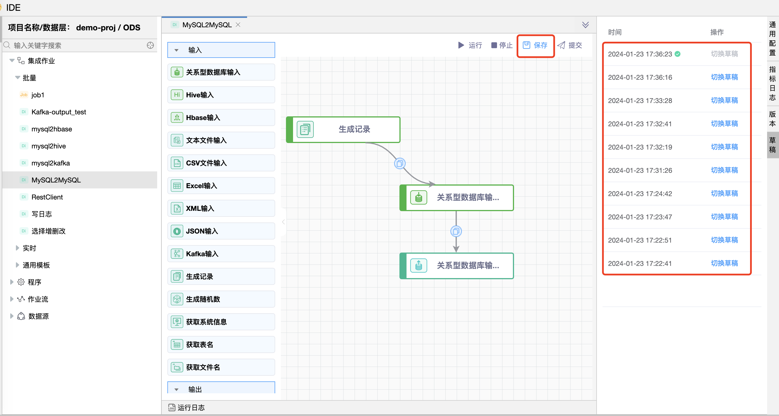Select the 获取系统信息 component

[x=221, y=322]
